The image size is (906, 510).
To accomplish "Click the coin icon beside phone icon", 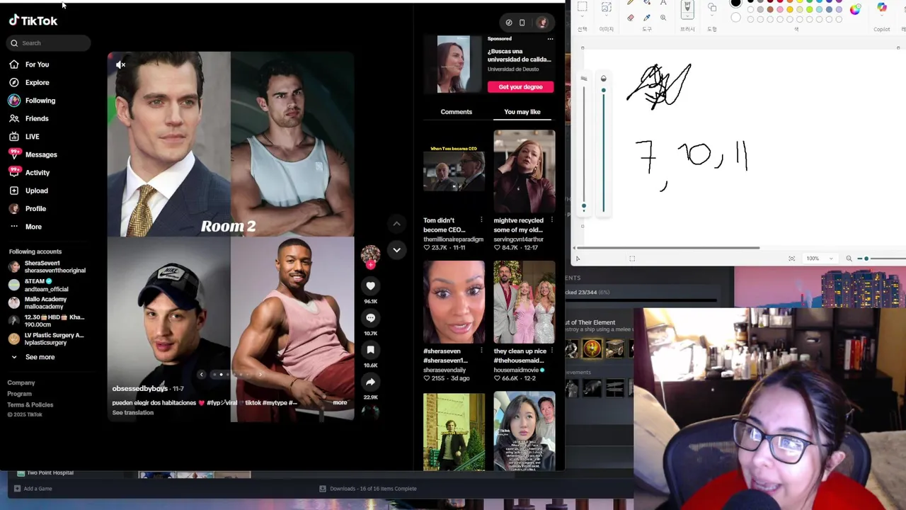I will 509,23.
